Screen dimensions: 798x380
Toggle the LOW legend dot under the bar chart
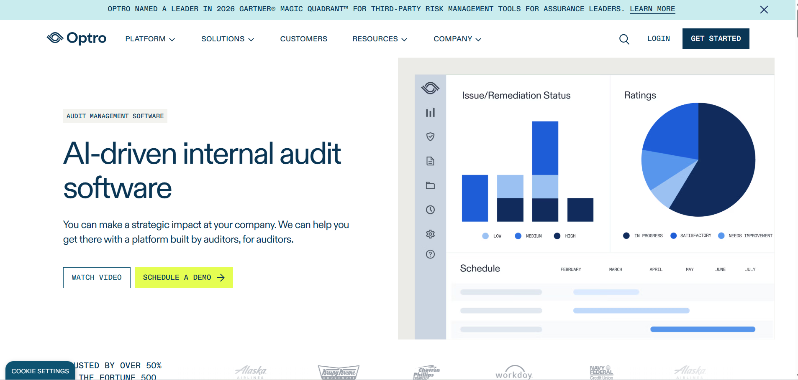[x=485, y=236]
